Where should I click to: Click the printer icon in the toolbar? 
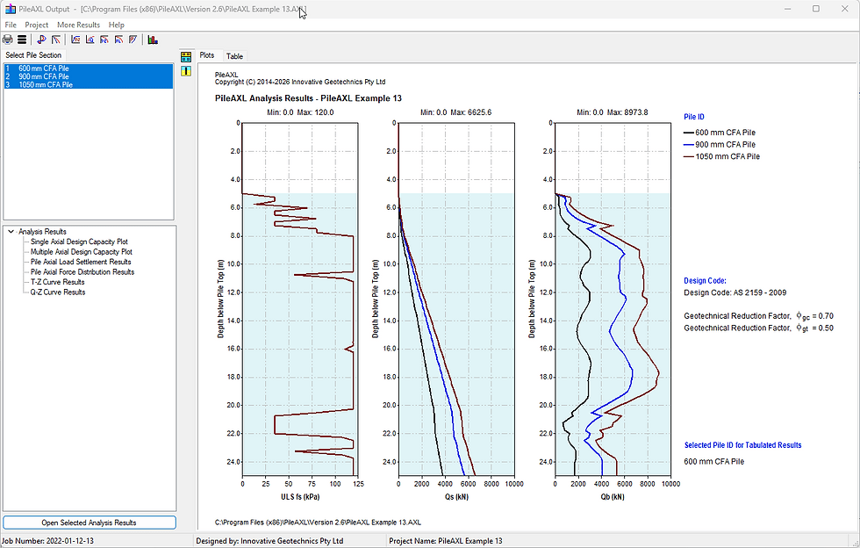8,40
